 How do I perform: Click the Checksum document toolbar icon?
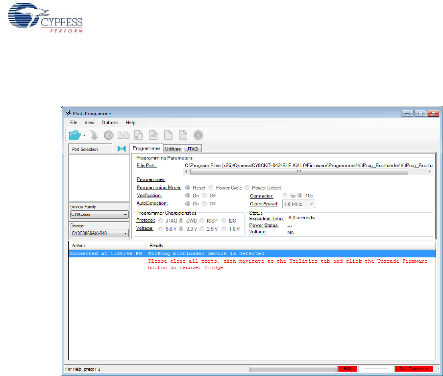138,135
